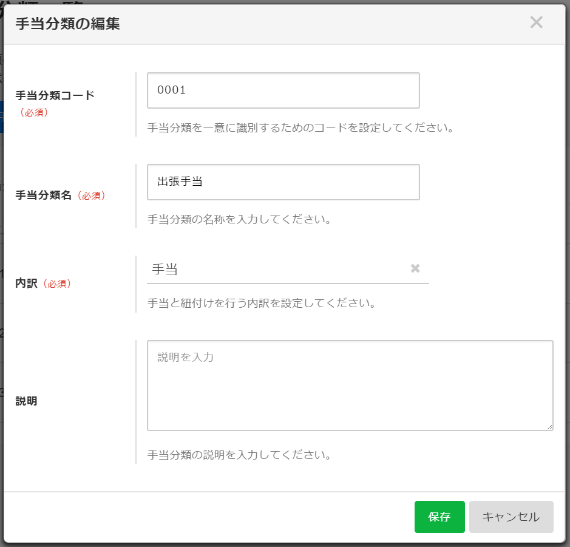
Task: Focus the 手当分類名 field with 出張手当
Action: [283, 182]
